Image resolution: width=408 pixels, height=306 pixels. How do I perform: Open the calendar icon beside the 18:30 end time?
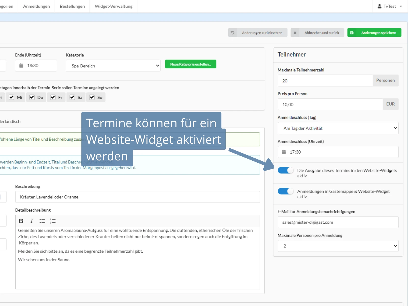[22, 66]
